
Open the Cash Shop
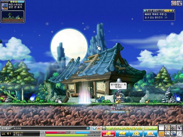point(108,134)
